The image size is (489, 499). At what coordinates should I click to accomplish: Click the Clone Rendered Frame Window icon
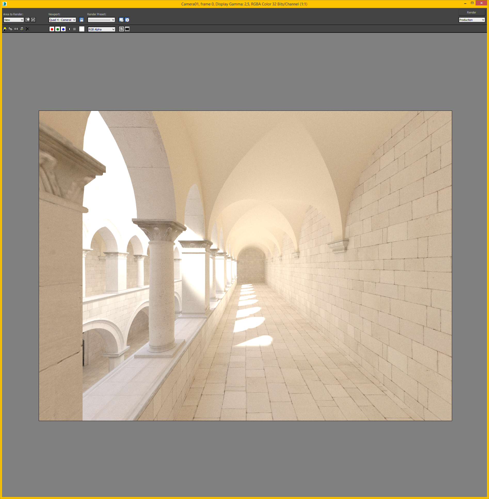pos(16,29)
